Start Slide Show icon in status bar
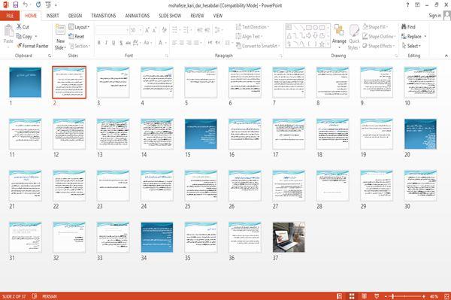This screenshot has height=300, width=451. 377,296
